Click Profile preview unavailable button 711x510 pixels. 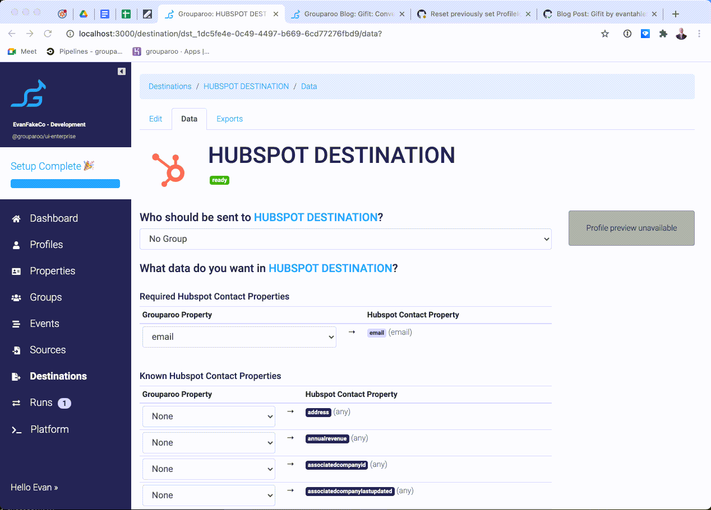coord(631,228)
